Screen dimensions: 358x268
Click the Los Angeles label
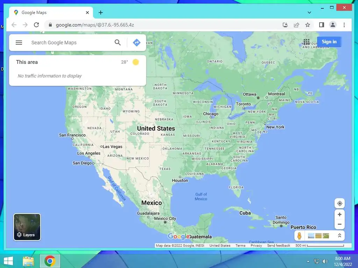(88, 153)
